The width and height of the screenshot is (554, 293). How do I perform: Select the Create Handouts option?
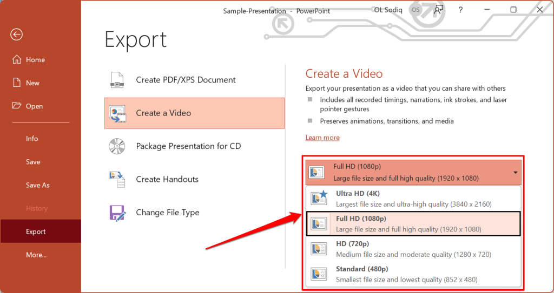pos(194,179)
